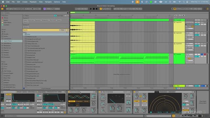Click the Delay tag filter
The width and height of the screenshot is (210, 118).
(25, 20)
